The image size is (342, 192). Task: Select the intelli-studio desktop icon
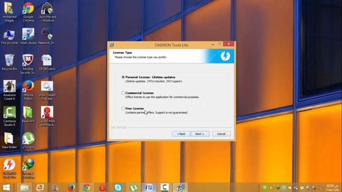(x=28, y=37)
